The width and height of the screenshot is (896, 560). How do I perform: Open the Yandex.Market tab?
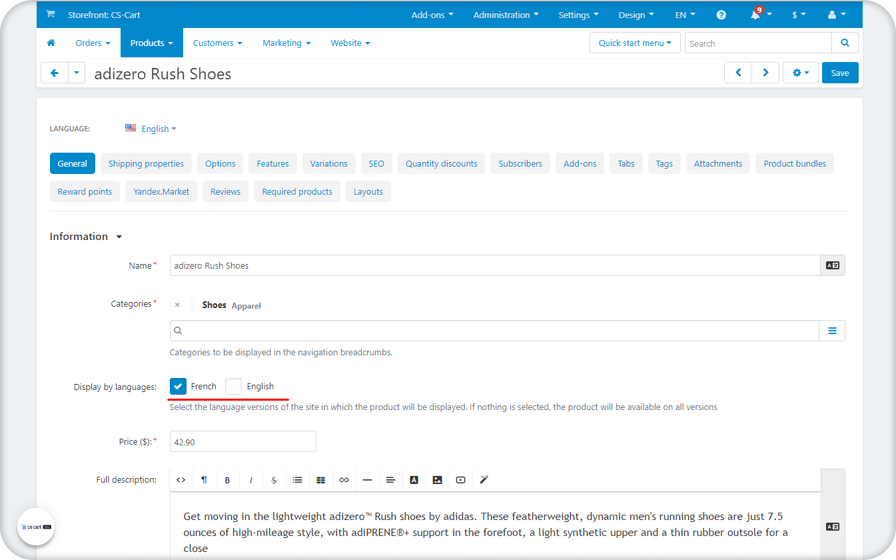[x=161, y=191]
